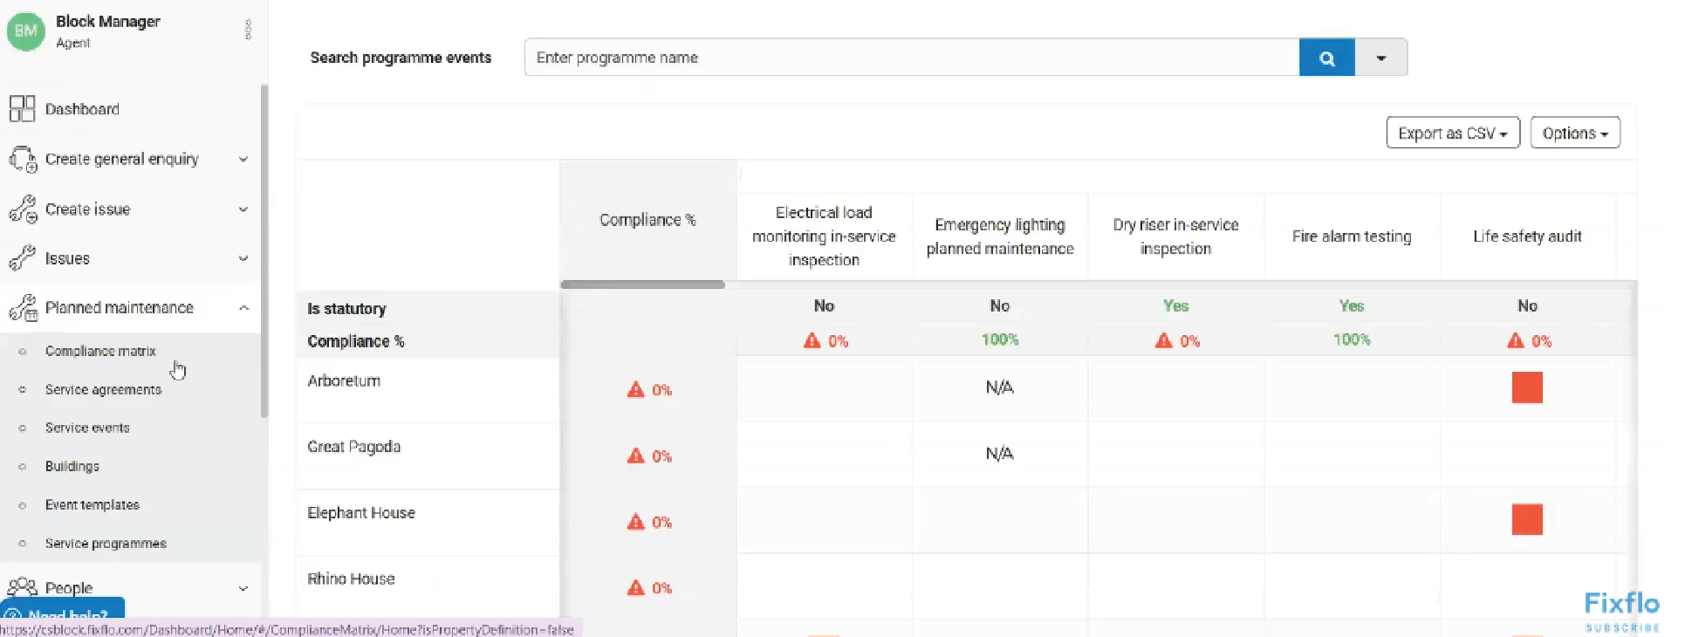Go to Service agreements

click(x=103, y=390)
